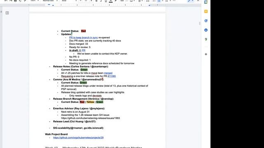Open the 'merged' link for v1.25 patches

point(108,73)
